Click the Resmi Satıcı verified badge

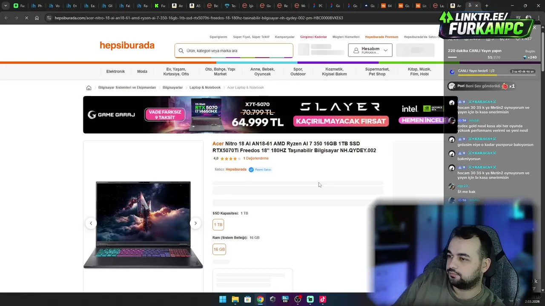(260, 170)
